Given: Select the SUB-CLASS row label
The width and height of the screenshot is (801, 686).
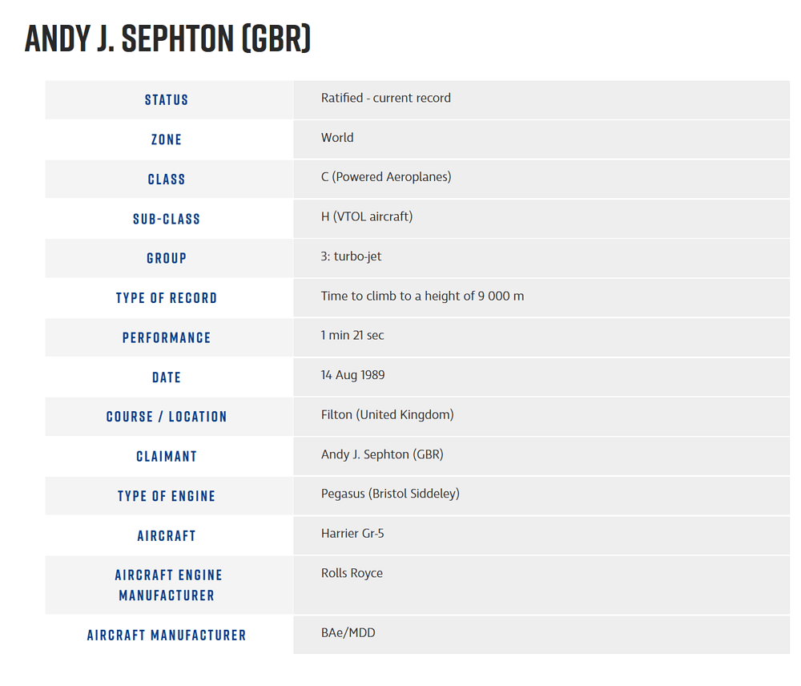Looking at the screenshot, I should click(167, 219).
